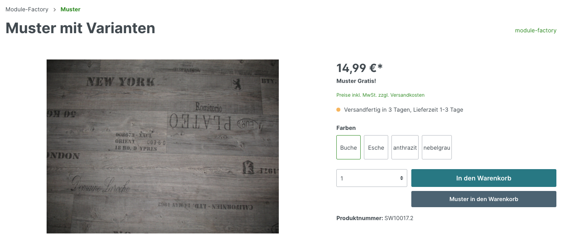The image size is (573, 246).
Task: Click the orange delivery status dot
Action: click(x=338, y=110)
